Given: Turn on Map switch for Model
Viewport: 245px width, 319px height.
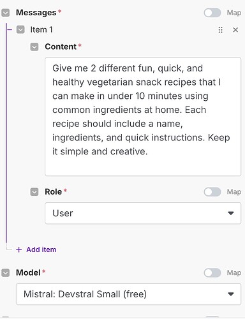Looking at the screenshot, I should [x=212, y=272].
